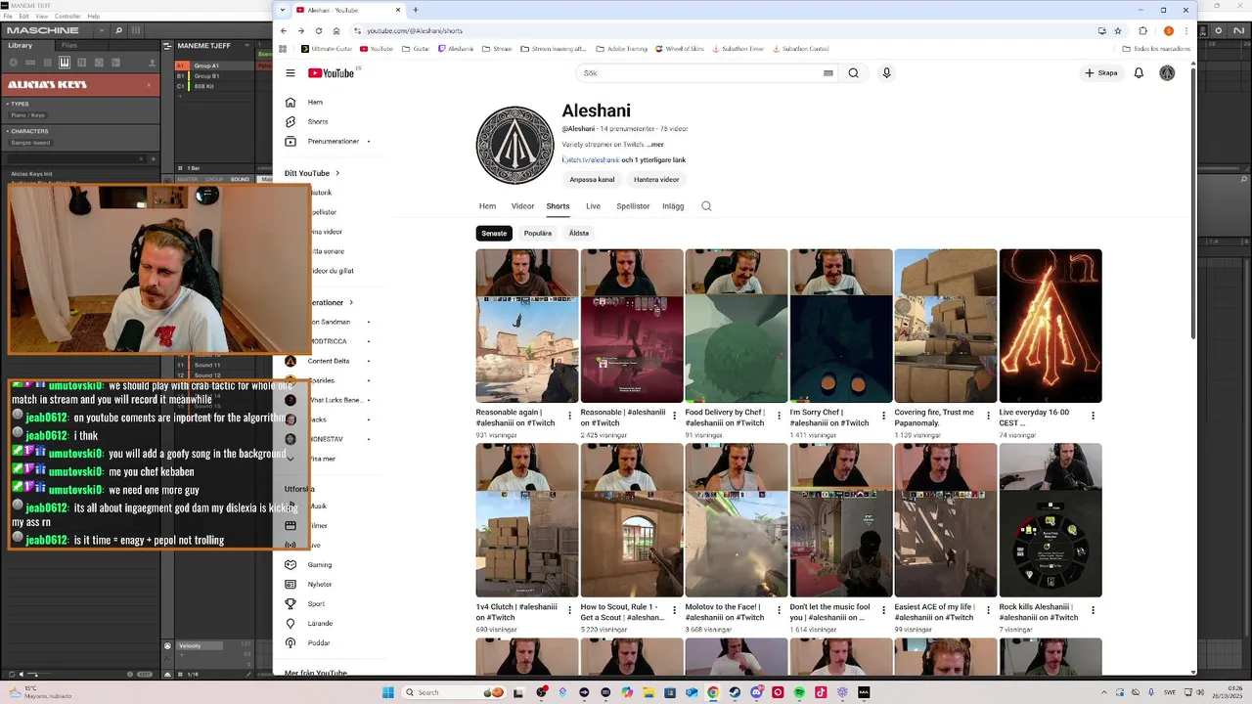Click the Anpassa kanal button

point(592,180)
